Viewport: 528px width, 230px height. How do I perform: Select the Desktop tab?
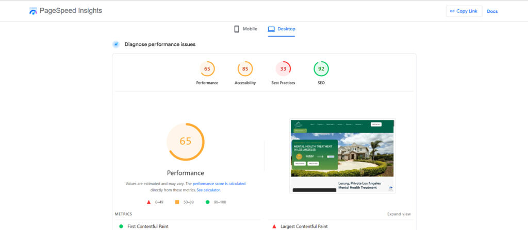282,29
